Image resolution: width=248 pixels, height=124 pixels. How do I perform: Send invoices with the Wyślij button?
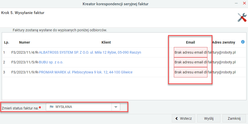[209, 119]
